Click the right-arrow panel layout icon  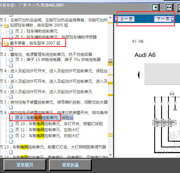pyautogui.click(x=155, y=7)
